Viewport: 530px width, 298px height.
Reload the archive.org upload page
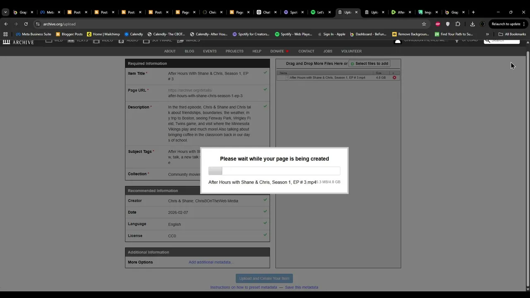(26, 24)
